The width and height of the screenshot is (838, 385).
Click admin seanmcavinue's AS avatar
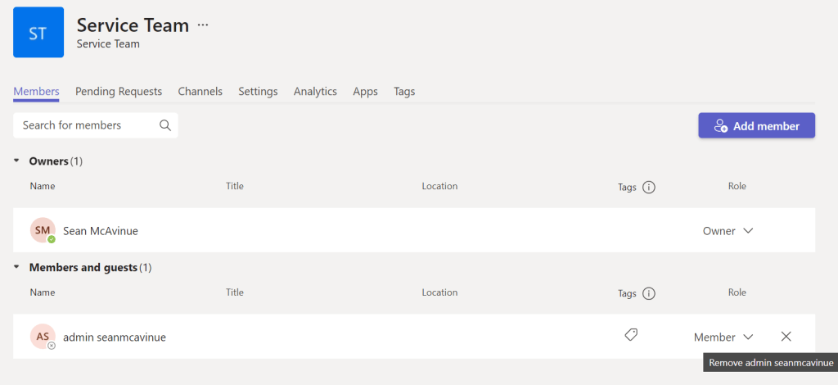[43, 337]
